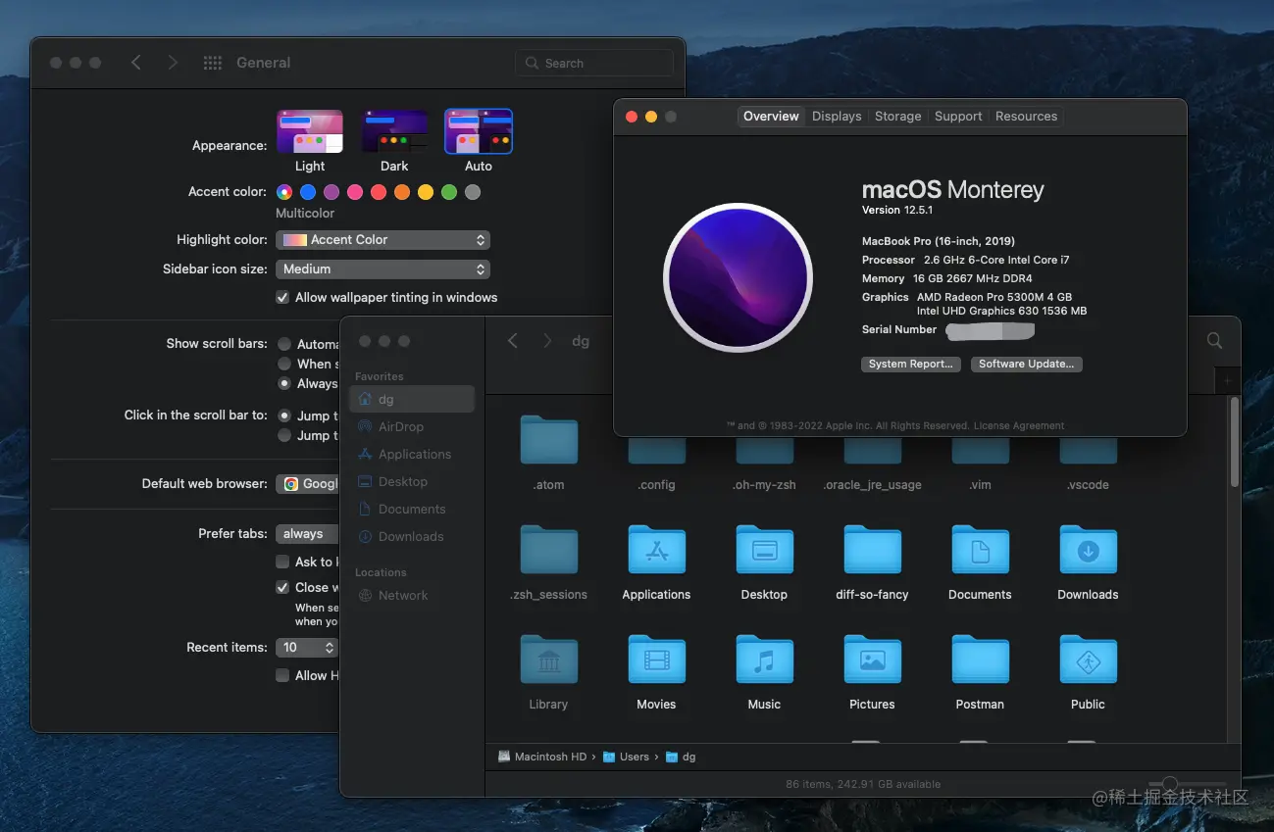
Task: Click the Finder search magnifier icon
Action: coord(1214,341)
